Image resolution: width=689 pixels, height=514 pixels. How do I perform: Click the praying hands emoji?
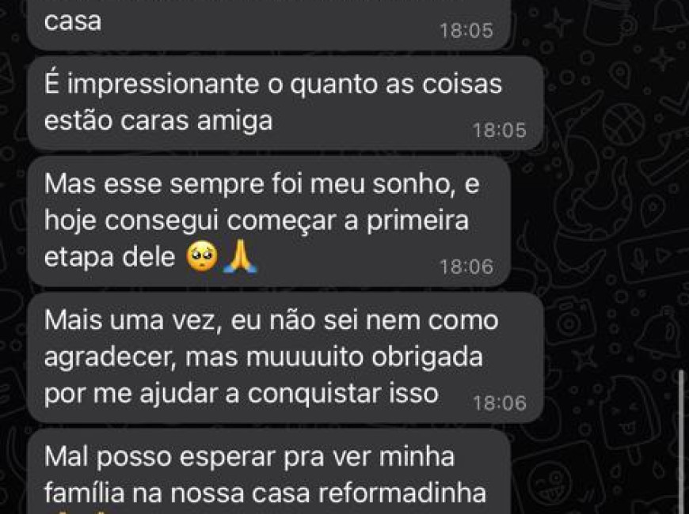(239, 256)
